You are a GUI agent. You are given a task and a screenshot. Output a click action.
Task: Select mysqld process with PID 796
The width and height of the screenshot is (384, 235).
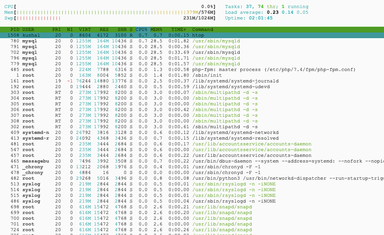(192, 58)
